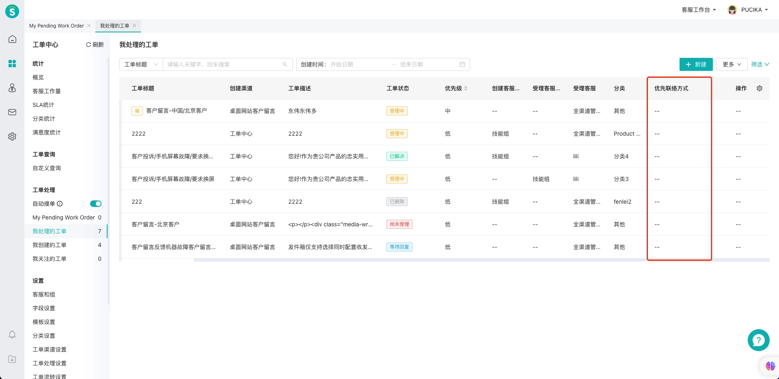Open 客服和组 settings item
Viewport: 779px width, 379px height.
coord(44,294)
